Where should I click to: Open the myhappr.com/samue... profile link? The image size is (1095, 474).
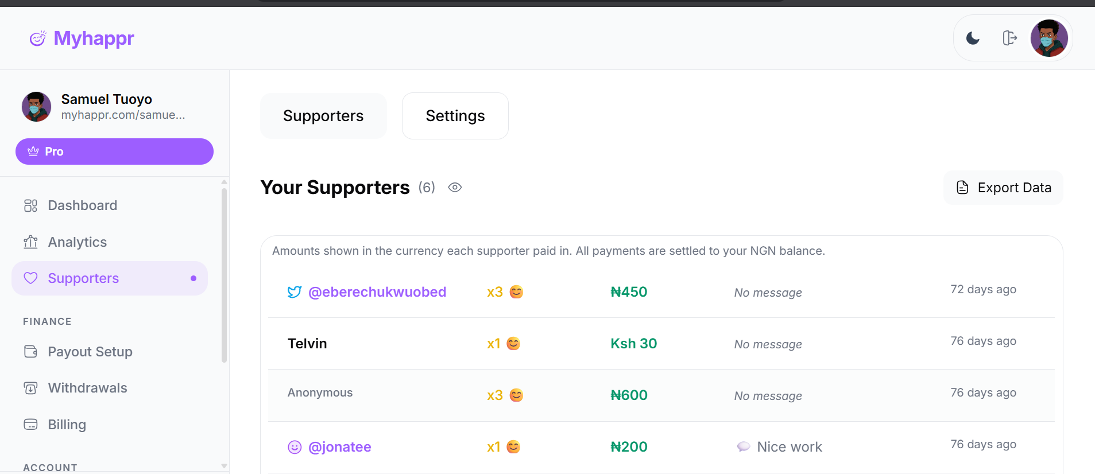pyautogui.click(x=123, y=115)
